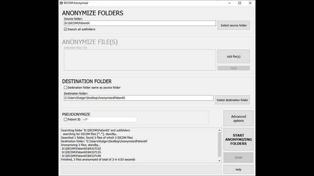This screenshot has width=314, height=176.
Task: Click the STOP button
Action: point(238,158)
